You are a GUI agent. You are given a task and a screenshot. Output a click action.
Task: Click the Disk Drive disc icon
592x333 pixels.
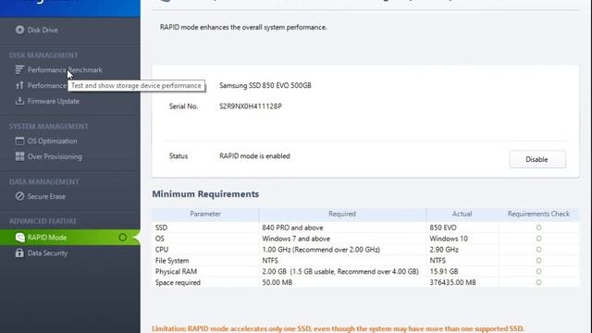pyautogui.click(x=19, y=30)
